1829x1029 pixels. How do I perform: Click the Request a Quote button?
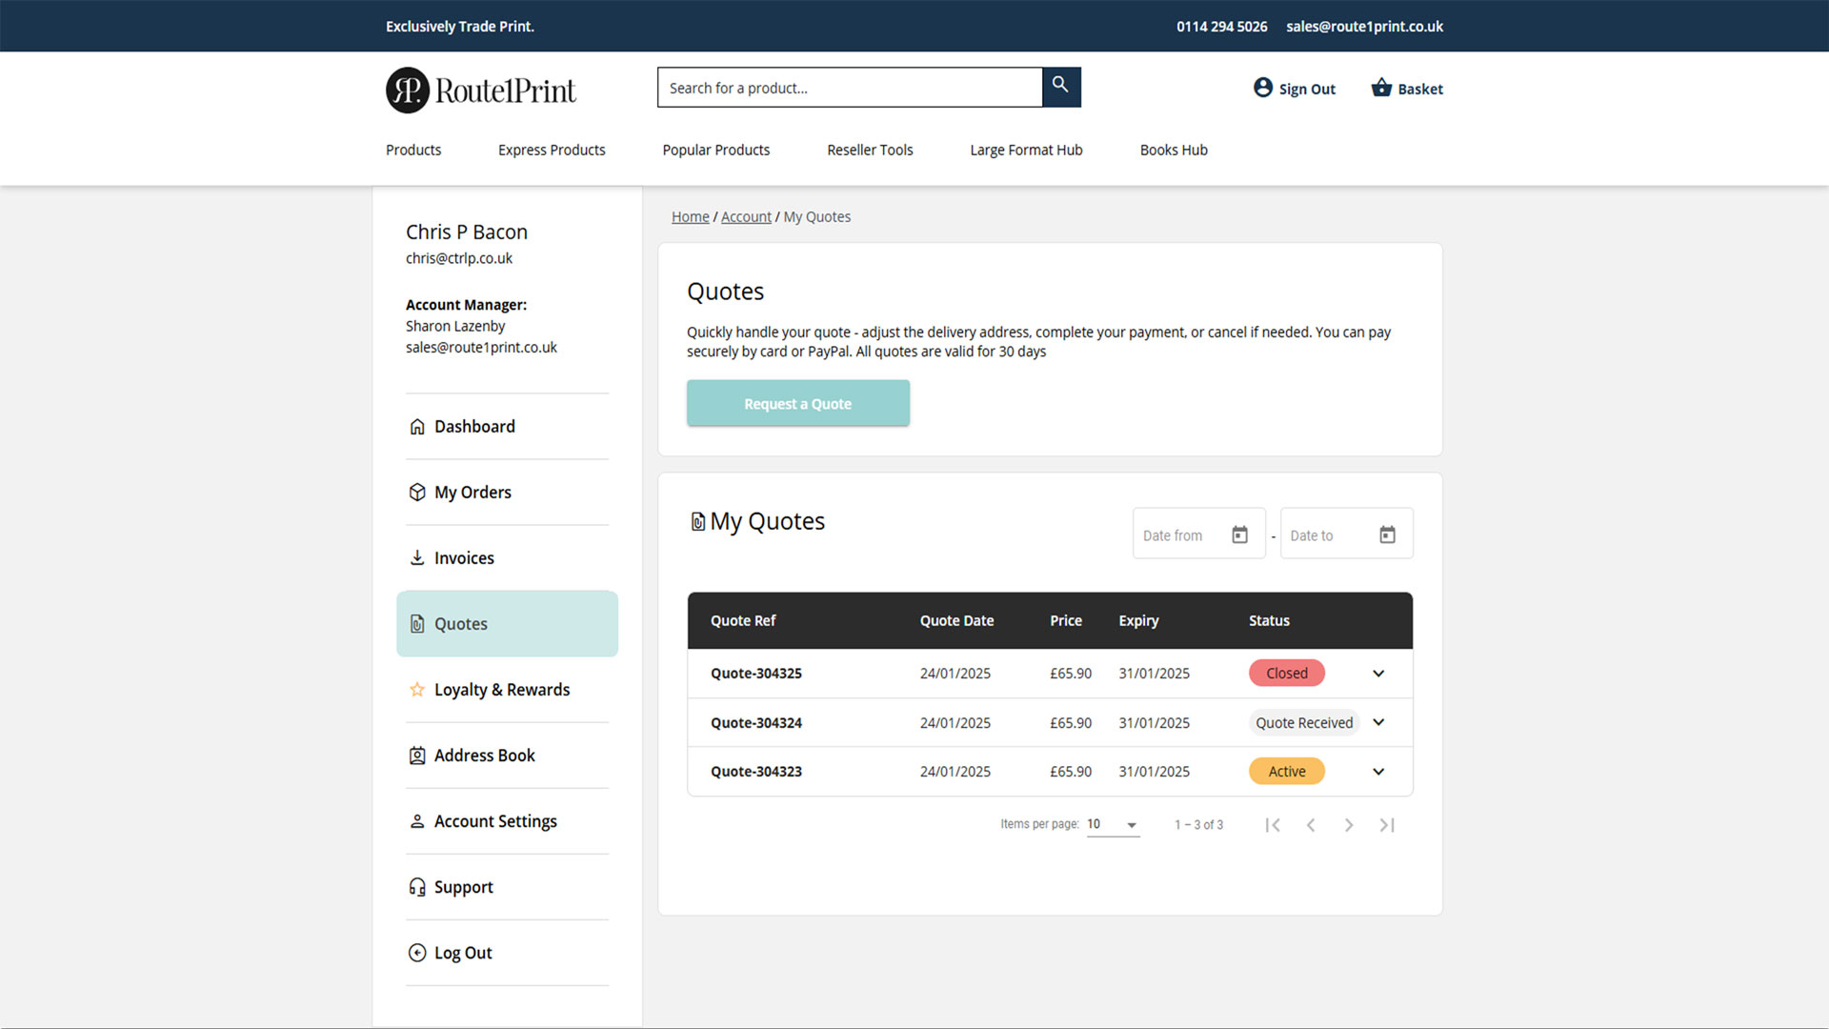pos(798,403)
